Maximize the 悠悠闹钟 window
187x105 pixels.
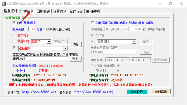tap(171, 4)
